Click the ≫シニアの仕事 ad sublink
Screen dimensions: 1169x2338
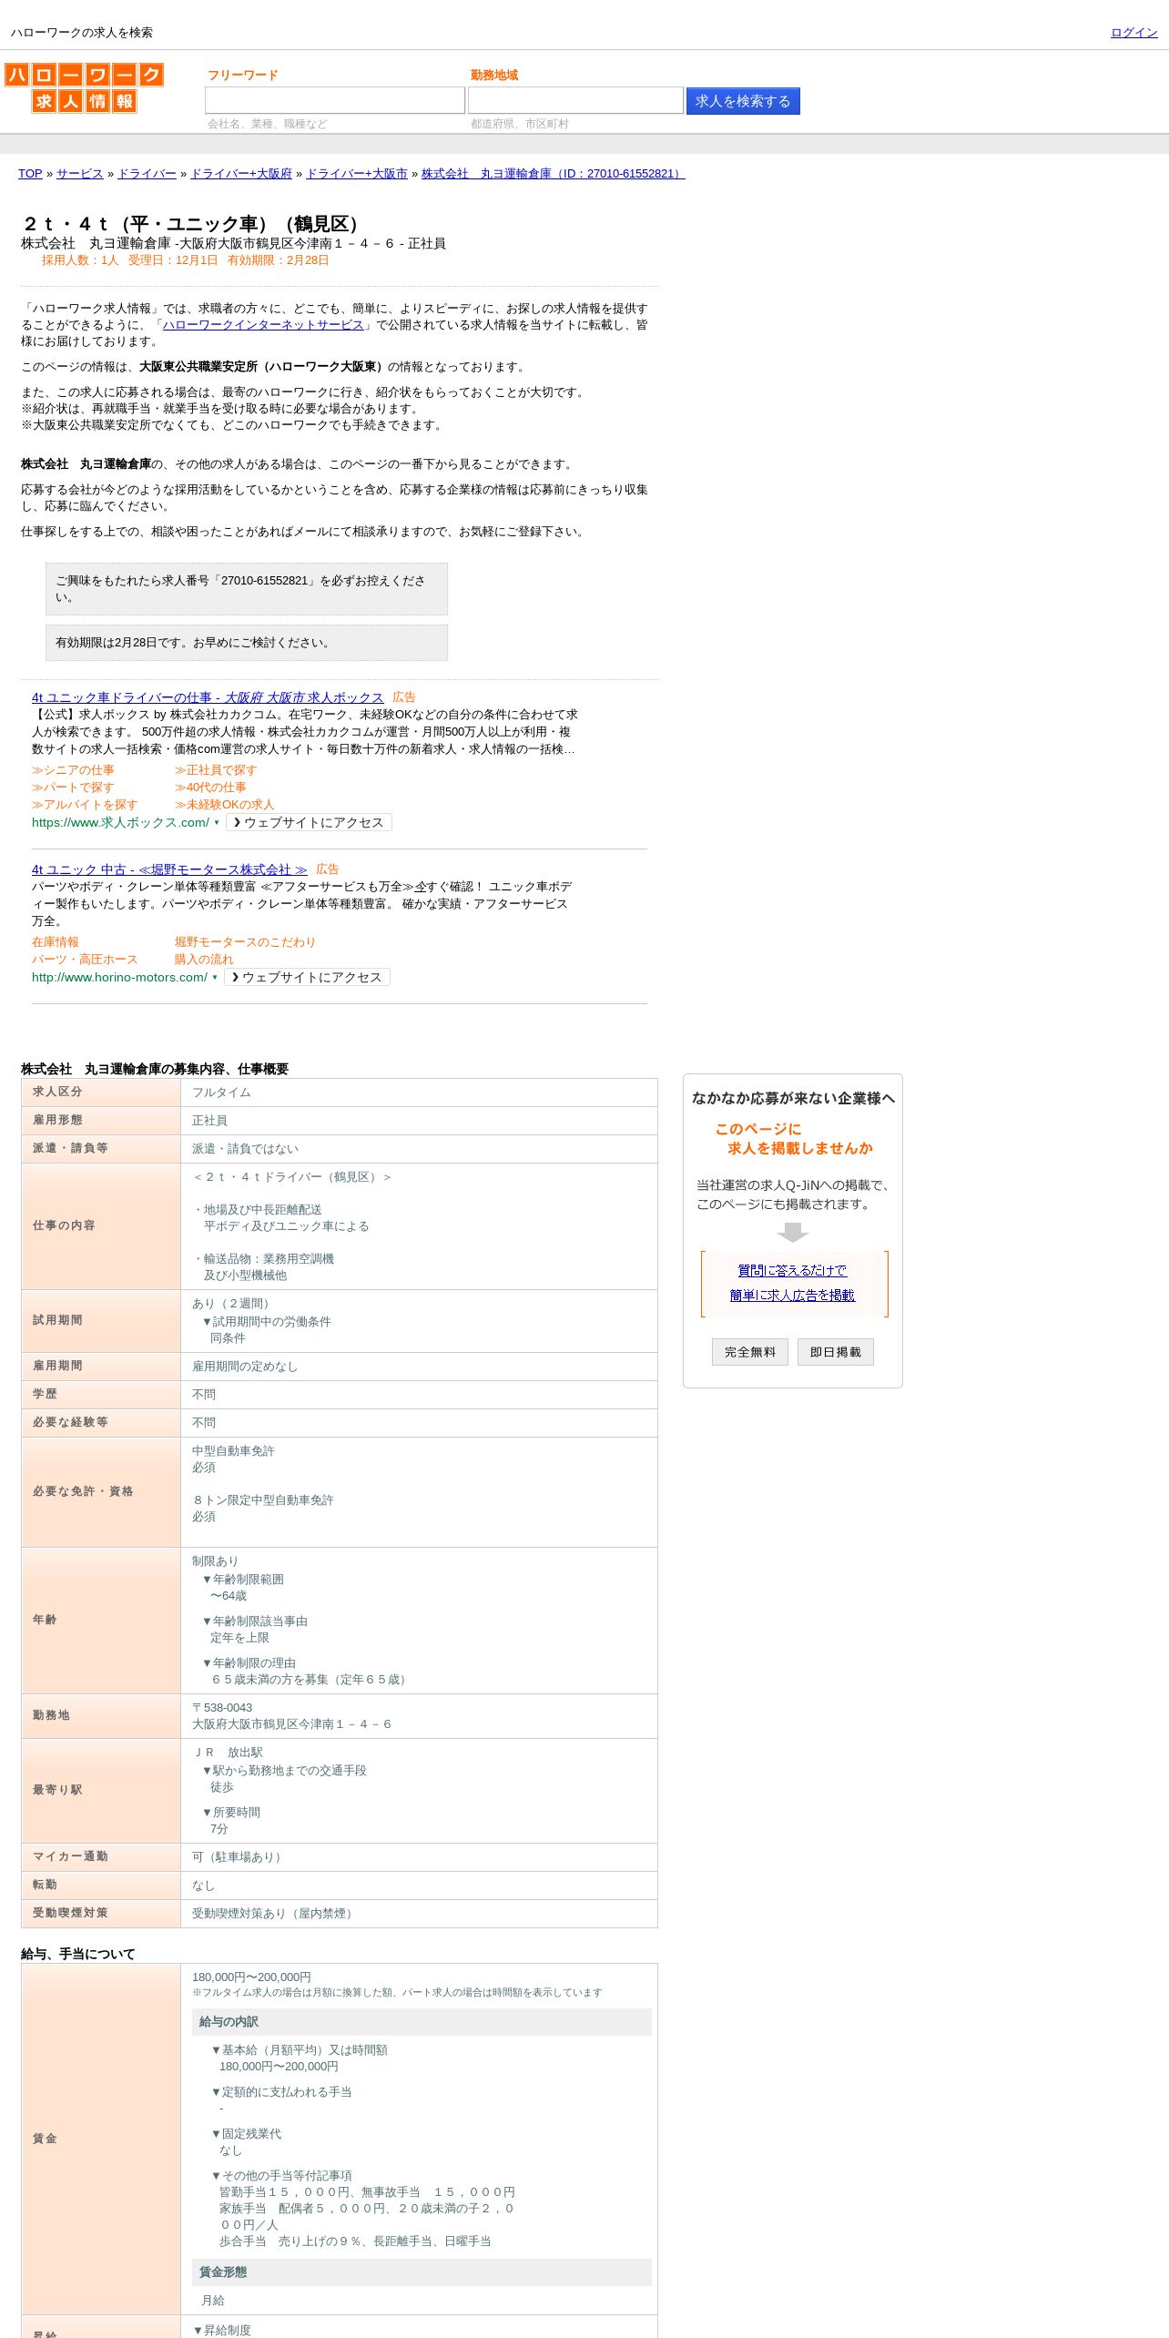tap(73, 770)
